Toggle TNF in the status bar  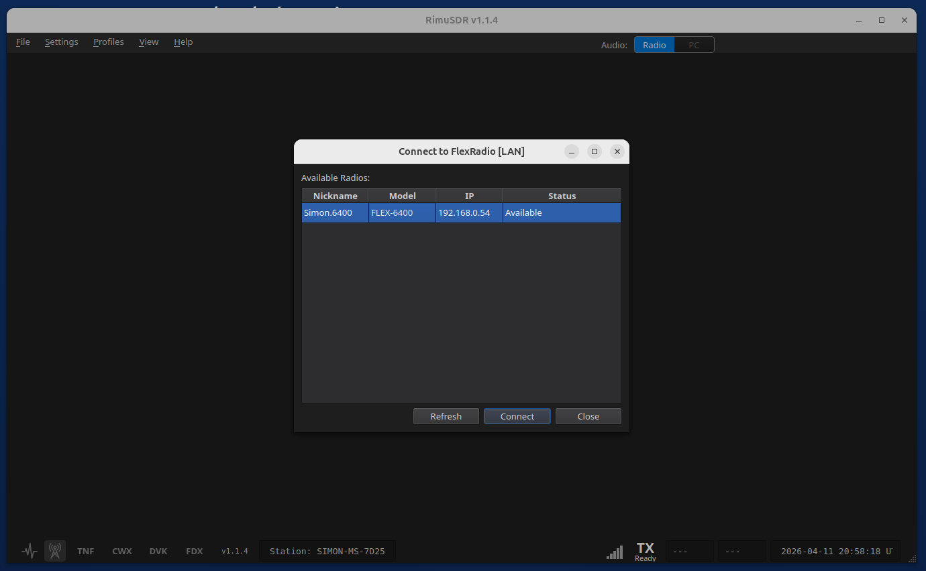pyautogui.click(x=86, y=552)
